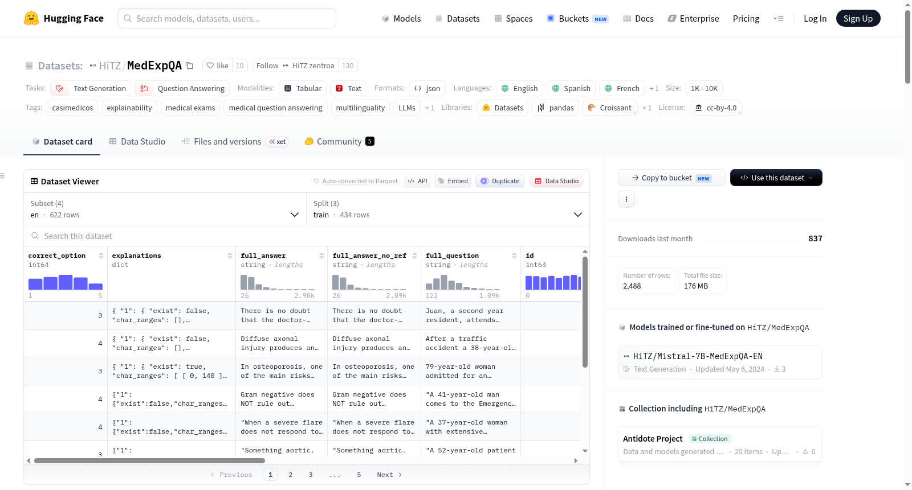The width and height of the screenshot is (912, 490).
Task: Open the collapsed left sidebar icon
Action: click(x=2, y=176)
